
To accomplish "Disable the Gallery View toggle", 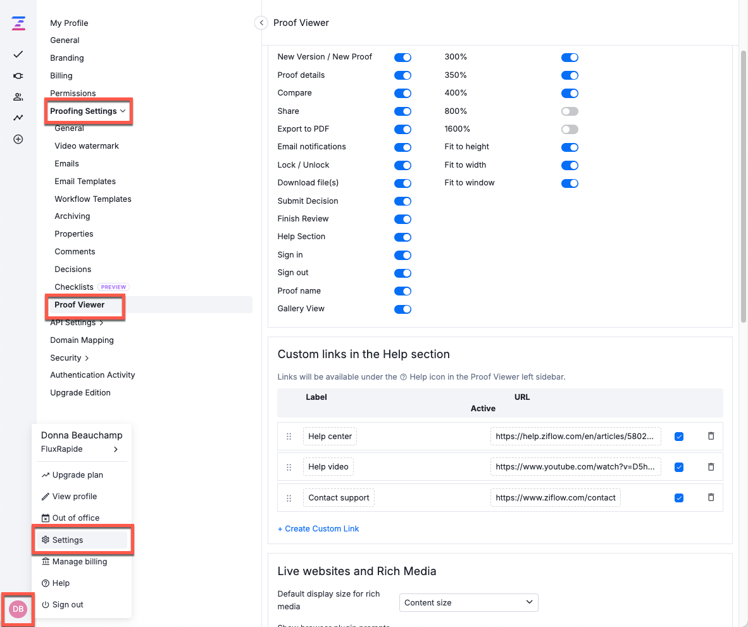I will (x=402, y=309).
